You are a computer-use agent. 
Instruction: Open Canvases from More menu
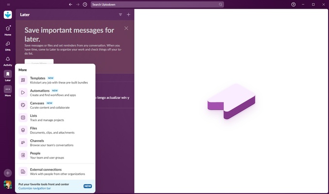tap(55, 105)
